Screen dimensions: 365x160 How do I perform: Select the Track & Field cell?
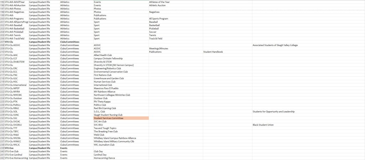tap(156, 38)
